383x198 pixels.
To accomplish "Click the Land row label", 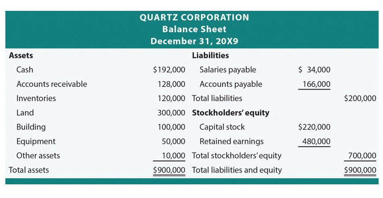I will 25,113.
